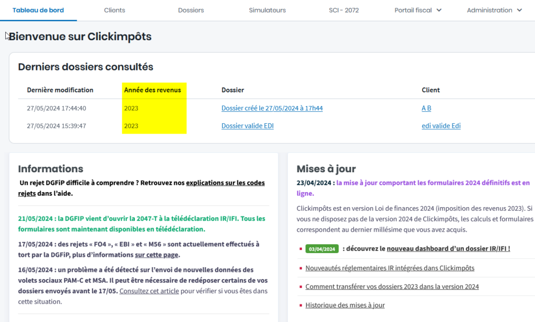
Task: Open the client A B link
Action: [x=426, y=109]
